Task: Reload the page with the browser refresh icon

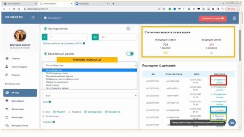Action: coord(14,9)
